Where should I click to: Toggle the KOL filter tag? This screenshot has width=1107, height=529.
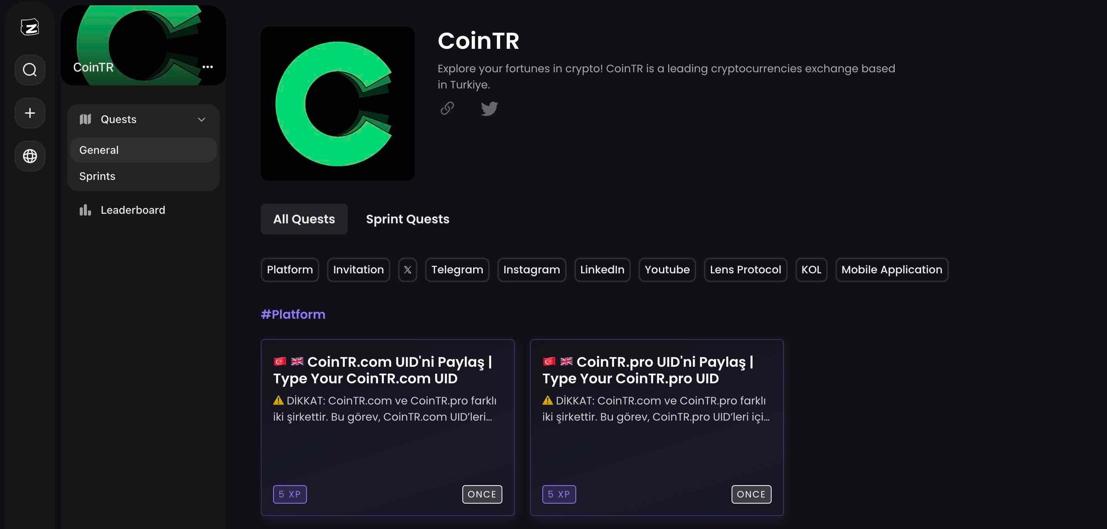811,269
